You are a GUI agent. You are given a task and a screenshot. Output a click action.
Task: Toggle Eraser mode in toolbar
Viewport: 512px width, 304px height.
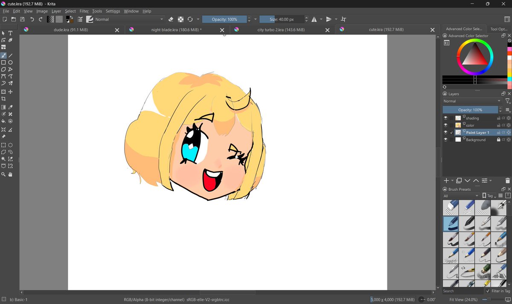tap(171, 19)
